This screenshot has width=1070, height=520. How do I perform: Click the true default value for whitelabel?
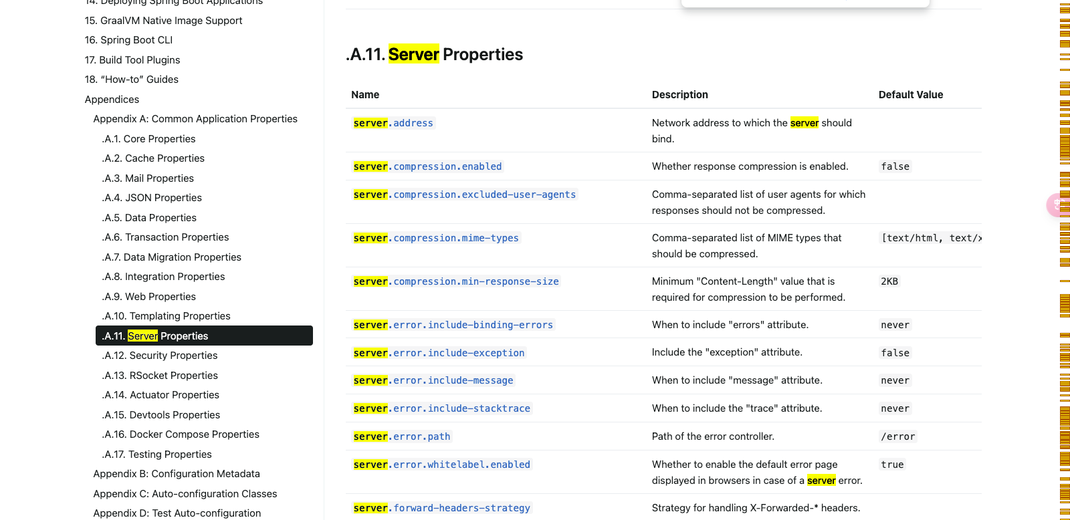click(892, 465)
